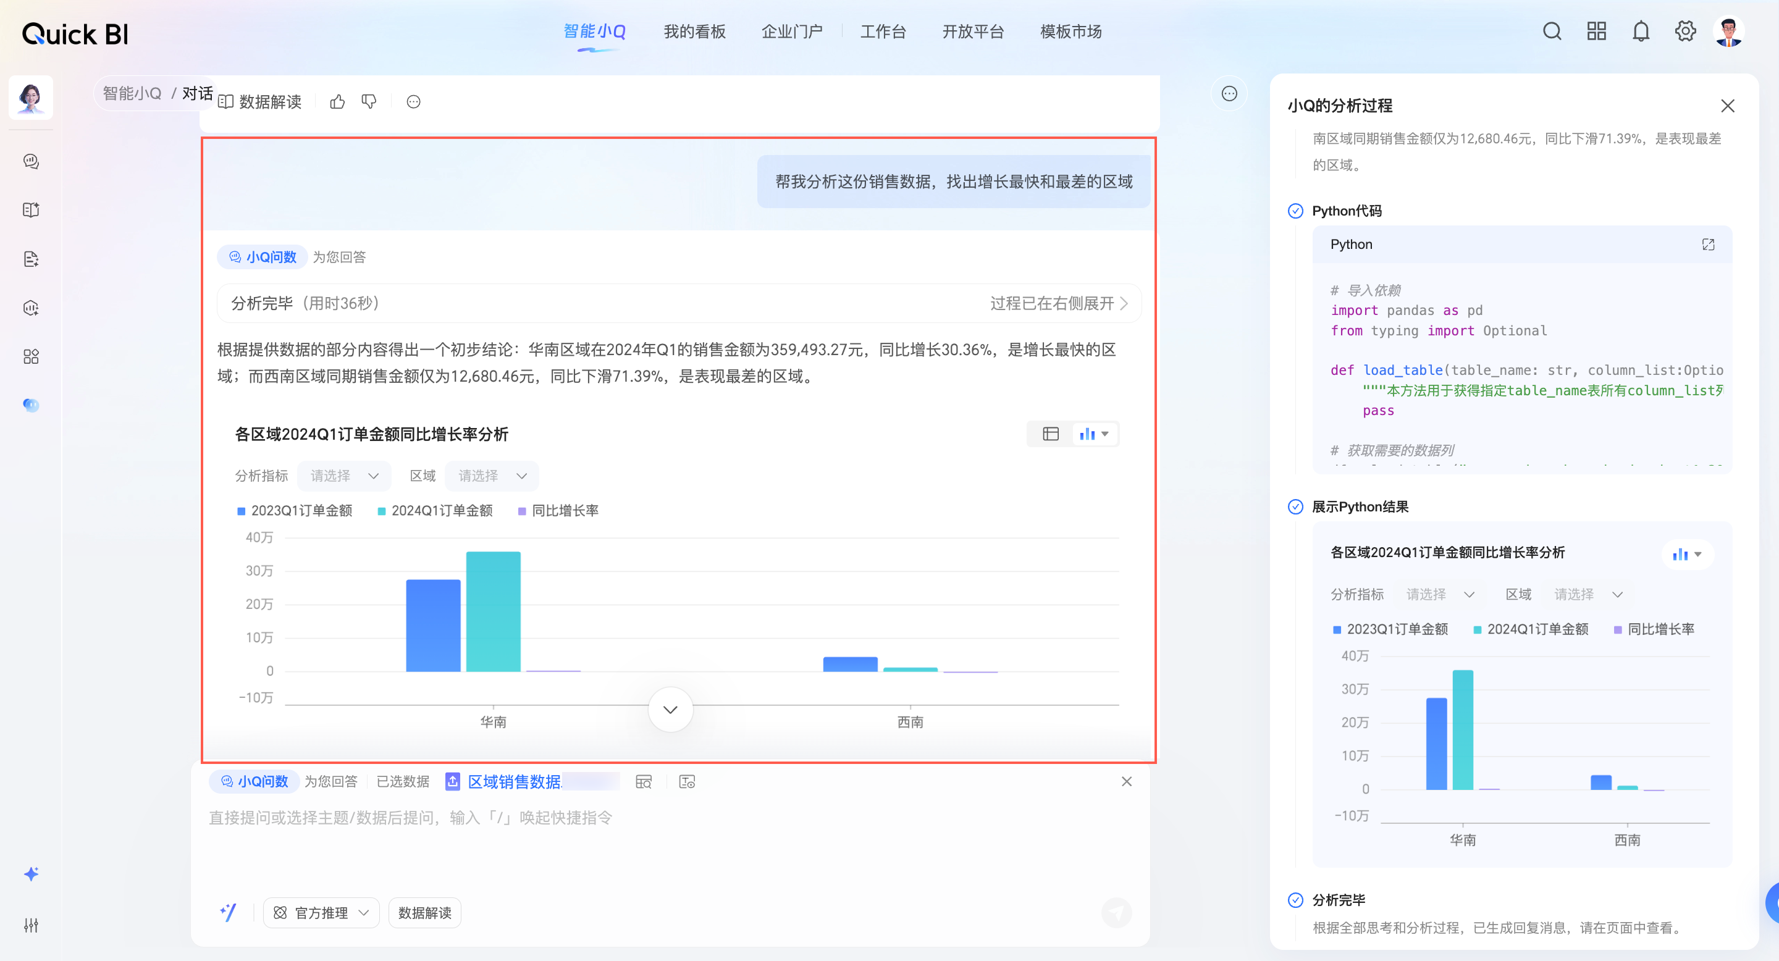Open the 区域销售数据 selected dataset
This screenshot has width=1779, height=961.
click(515, 781)
